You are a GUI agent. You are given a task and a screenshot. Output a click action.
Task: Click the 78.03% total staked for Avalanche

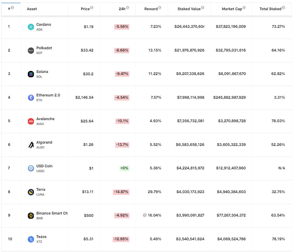click(x=278, y=121)
